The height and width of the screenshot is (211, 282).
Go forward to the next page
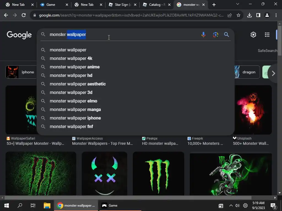[x=15, y=15]
